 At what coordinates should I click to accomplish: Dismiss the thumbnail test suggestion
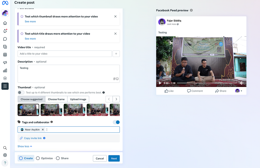tap(115, 17)
